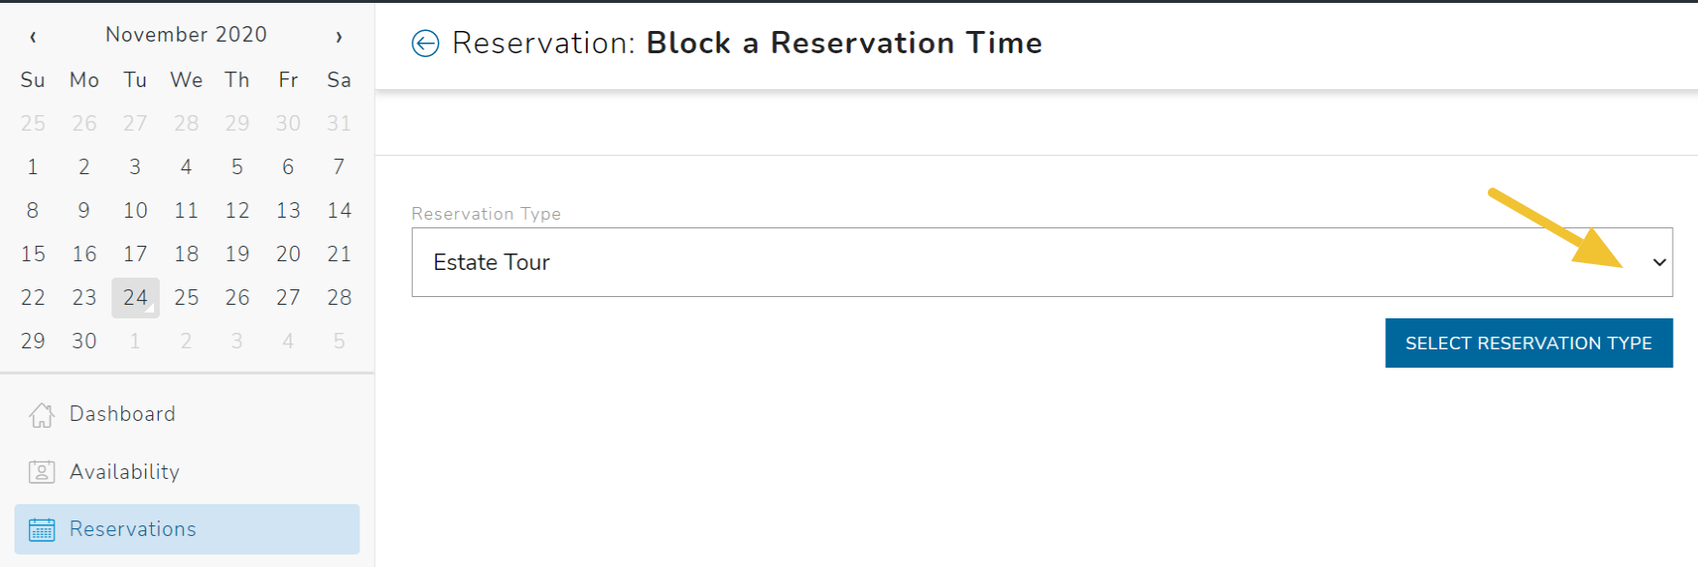Viewport: 1698px width, 567px height.
Task: Click inside the Estate Tour input field
Action: click(678, 262)
